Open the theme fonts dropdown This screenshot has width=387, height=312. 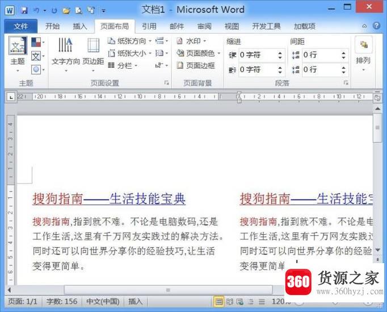pos(38,56)
